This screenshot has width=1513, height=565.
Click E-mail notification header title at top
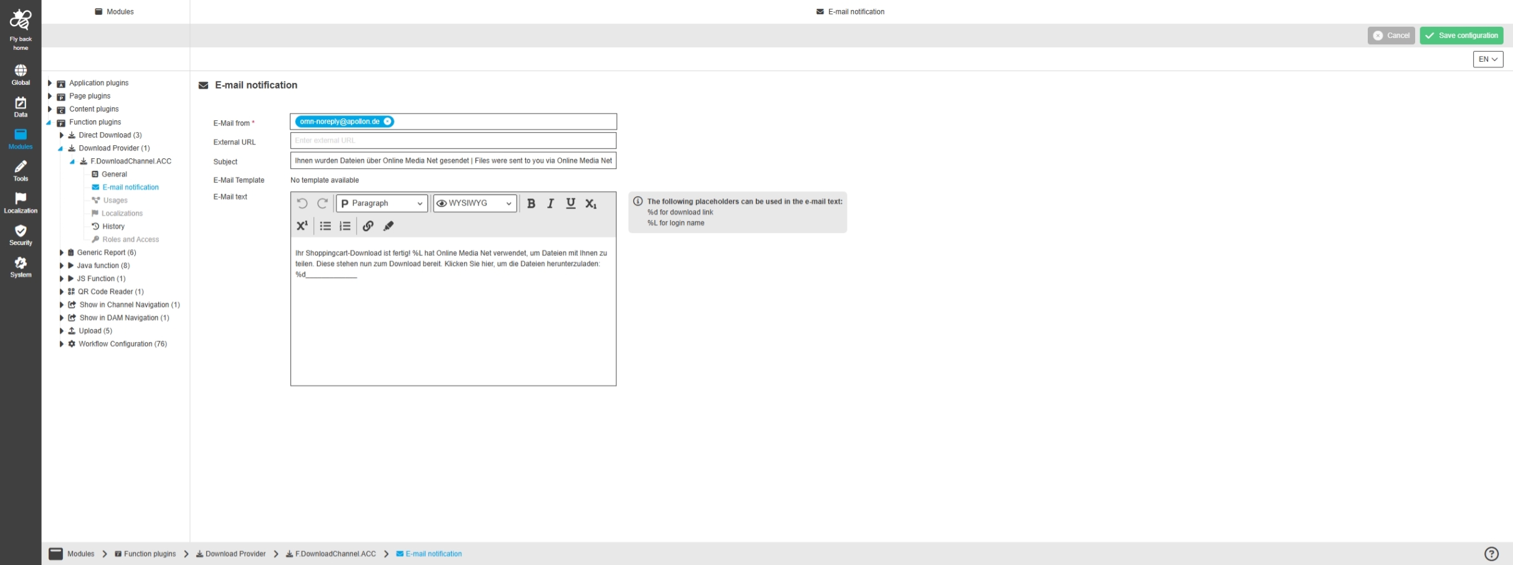[851, 12]
